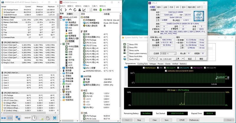Toggle Motherboard graph checkbox

[144, 68]
